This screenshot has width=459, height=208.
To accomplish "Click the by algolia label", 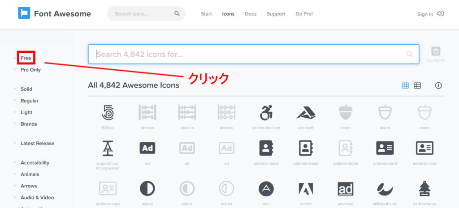I will 436,60.
